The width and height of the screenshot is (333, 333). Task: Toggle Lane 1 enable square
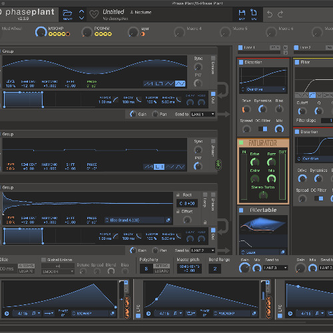point(240,47)
